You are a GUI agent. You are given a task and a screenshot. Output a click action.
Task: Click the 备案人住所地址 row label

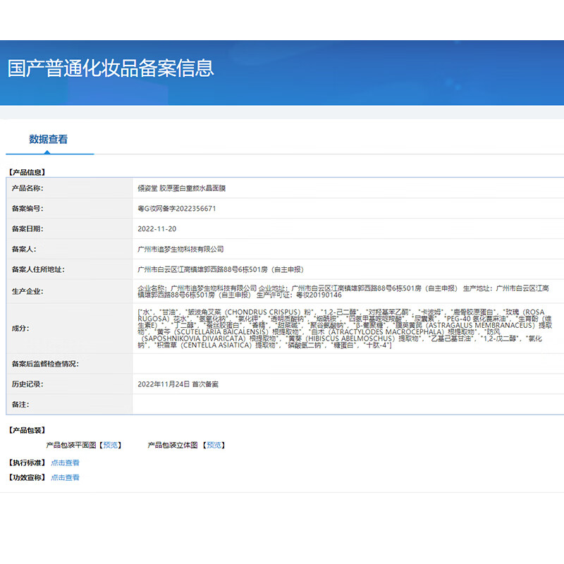(38, 269)
